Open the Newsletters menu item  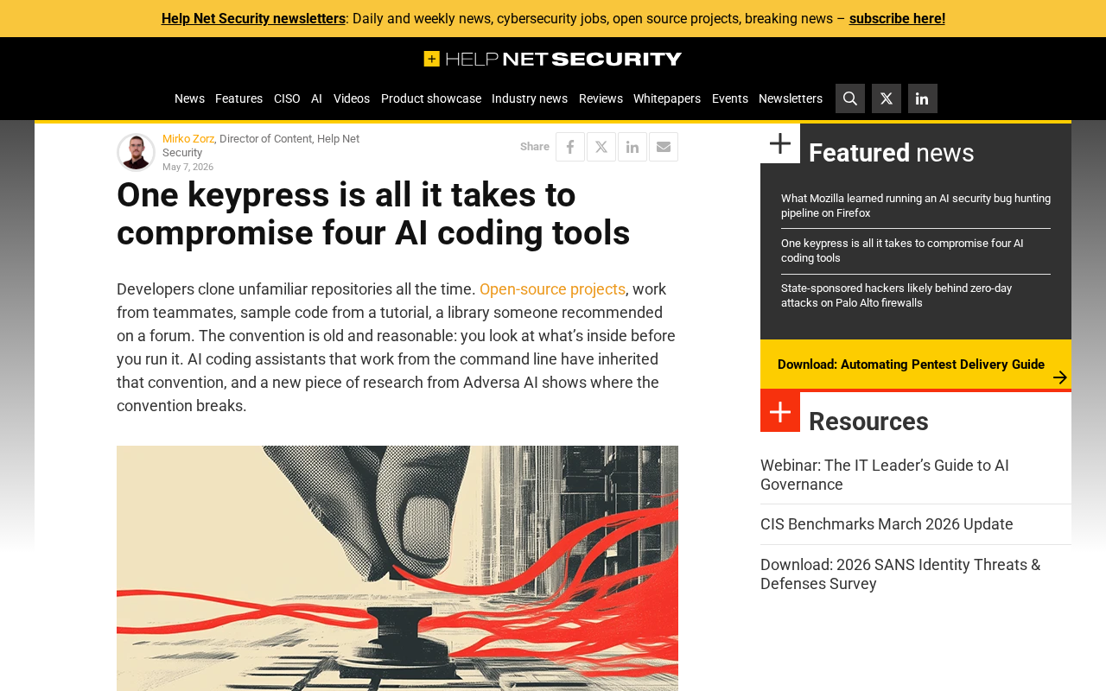coord(791,98)
